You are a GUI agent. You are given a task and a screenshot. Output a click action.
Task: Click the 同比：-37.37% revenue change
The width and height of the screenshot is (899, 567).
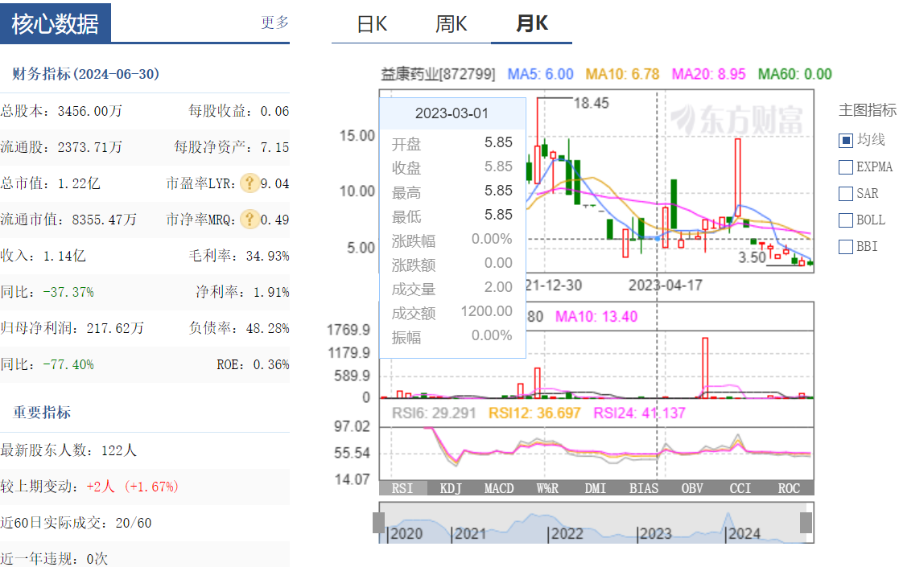pyautogui.click(x=47, y=292)
